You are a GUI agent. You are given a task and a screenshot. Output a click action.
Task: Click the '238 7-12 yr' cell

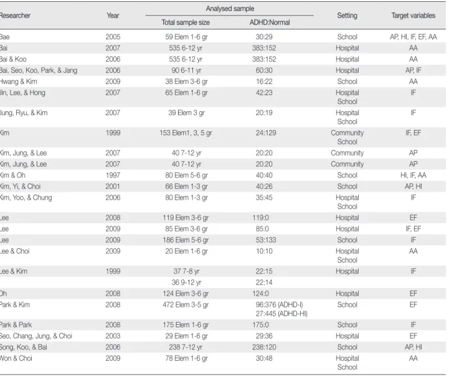tap(186, 347)
